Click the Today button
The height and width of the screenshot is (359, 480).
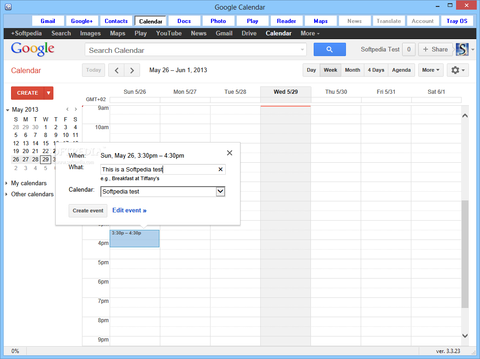point(94,70)
